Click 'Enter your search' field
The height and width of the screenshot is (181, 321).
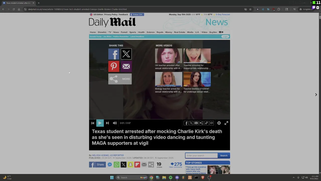point(201,156)
